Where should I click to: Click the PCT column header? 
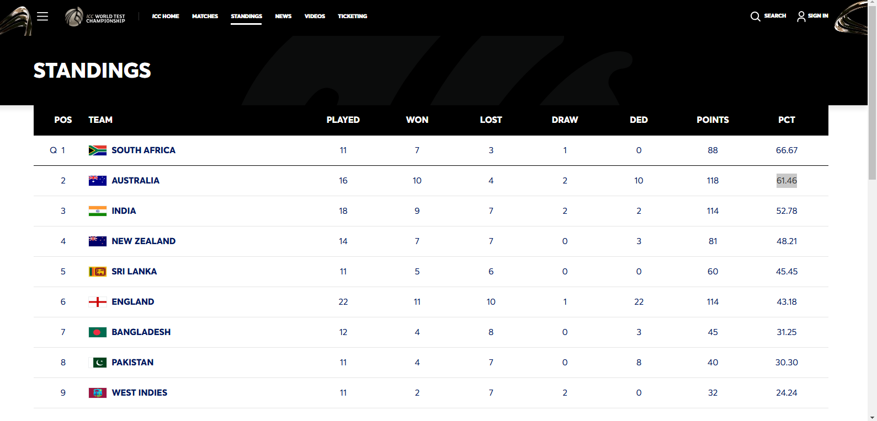[786, 120]
